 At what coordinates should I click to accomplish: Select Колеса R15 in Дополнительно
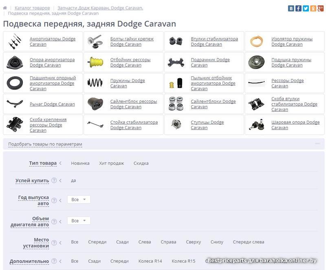point(183,261)
